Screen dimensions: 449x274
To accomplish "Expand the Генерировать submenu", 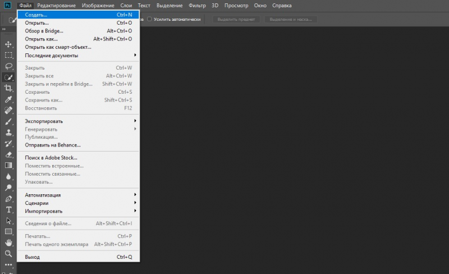I will (78, 129).
